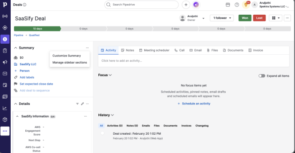This screenshot has width=295, height=153.
Task: Open Pipedrive logo home
Action: pyautogui.click(x=5, y=4)
